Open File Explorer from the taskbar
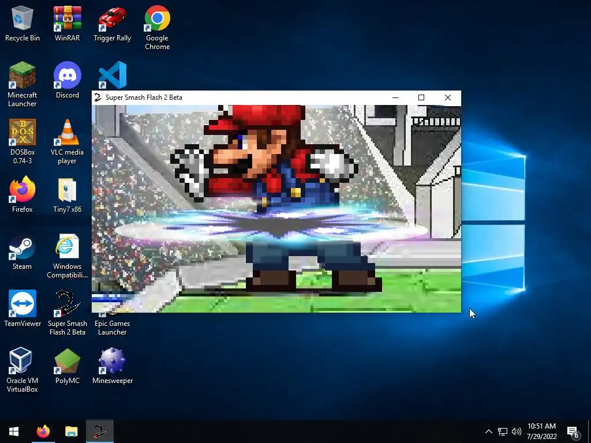This screenshot has width=591, height=443. (x=71, y=431)
